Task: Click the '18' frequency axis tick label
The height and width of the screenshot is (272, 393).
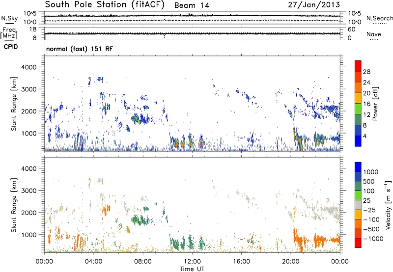Action: 33,29
